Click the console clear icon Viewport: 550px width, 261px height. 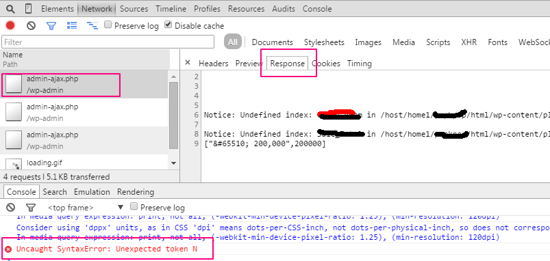11,207
